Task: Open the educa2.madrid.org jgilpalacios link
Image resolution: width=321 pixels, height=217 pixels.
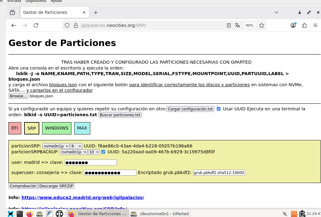Action: coord(83,198)
